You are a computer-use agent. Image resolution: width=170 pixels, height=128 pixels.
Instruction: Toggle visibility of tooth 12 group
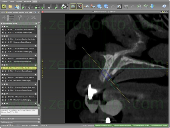(x=5, y=55)
